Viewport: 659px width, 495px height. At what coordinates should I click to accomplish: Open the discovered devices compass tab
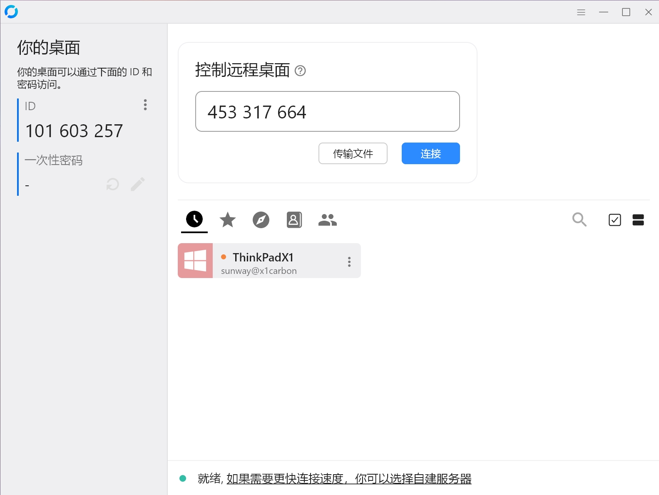(261, 220)
